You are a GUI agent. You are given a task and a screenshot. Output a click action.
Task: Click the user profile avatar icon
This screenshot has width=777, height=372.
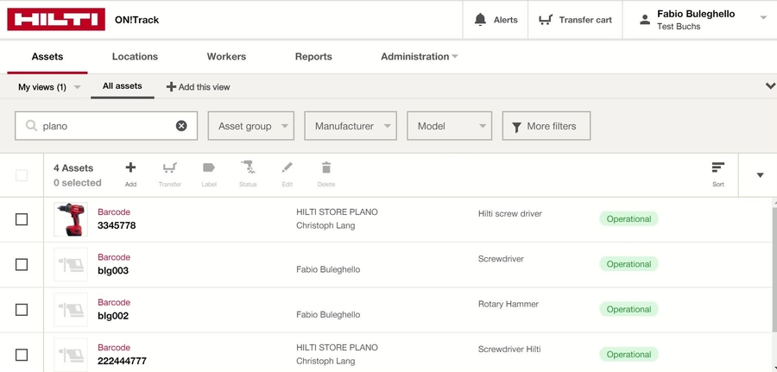click(645, 20)
